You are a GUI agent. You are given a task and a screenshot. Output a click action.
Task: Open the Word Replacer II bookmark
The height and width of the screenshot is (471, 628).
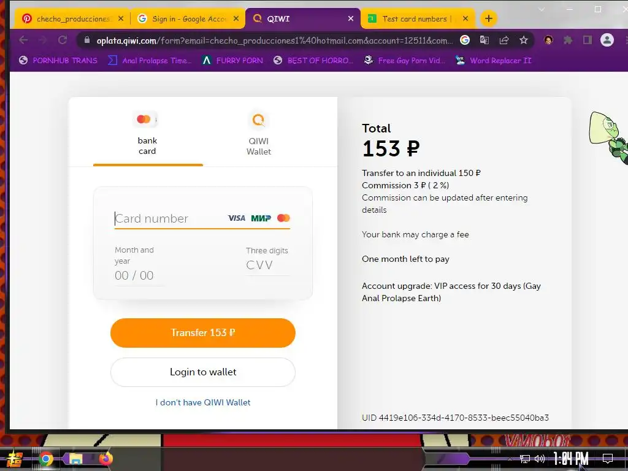click(494, 61)
